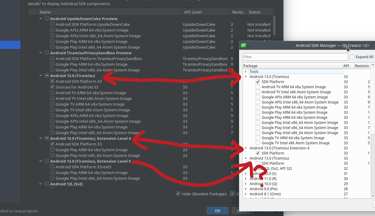
Task: Collapse Android 13.0 (Tiramisu) in Android Studio
Action: 41,76
